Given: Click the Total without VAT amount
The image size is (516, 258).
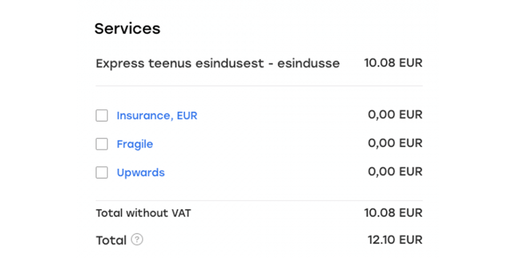Looking at the screenshot, I should (x=393, y=213).
